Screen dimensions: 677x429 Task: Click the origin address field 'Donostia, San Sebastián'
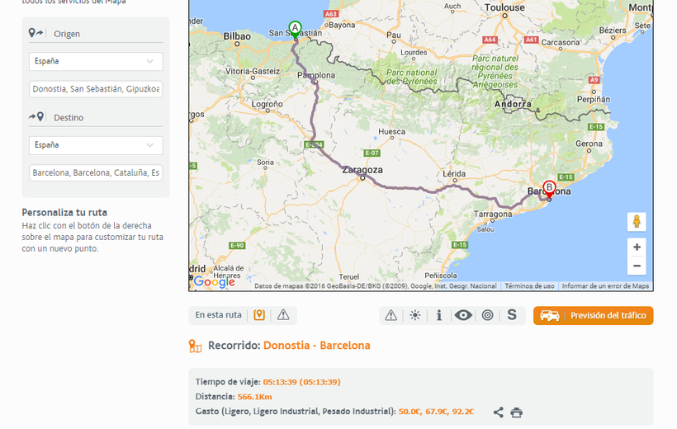[96, 89]
